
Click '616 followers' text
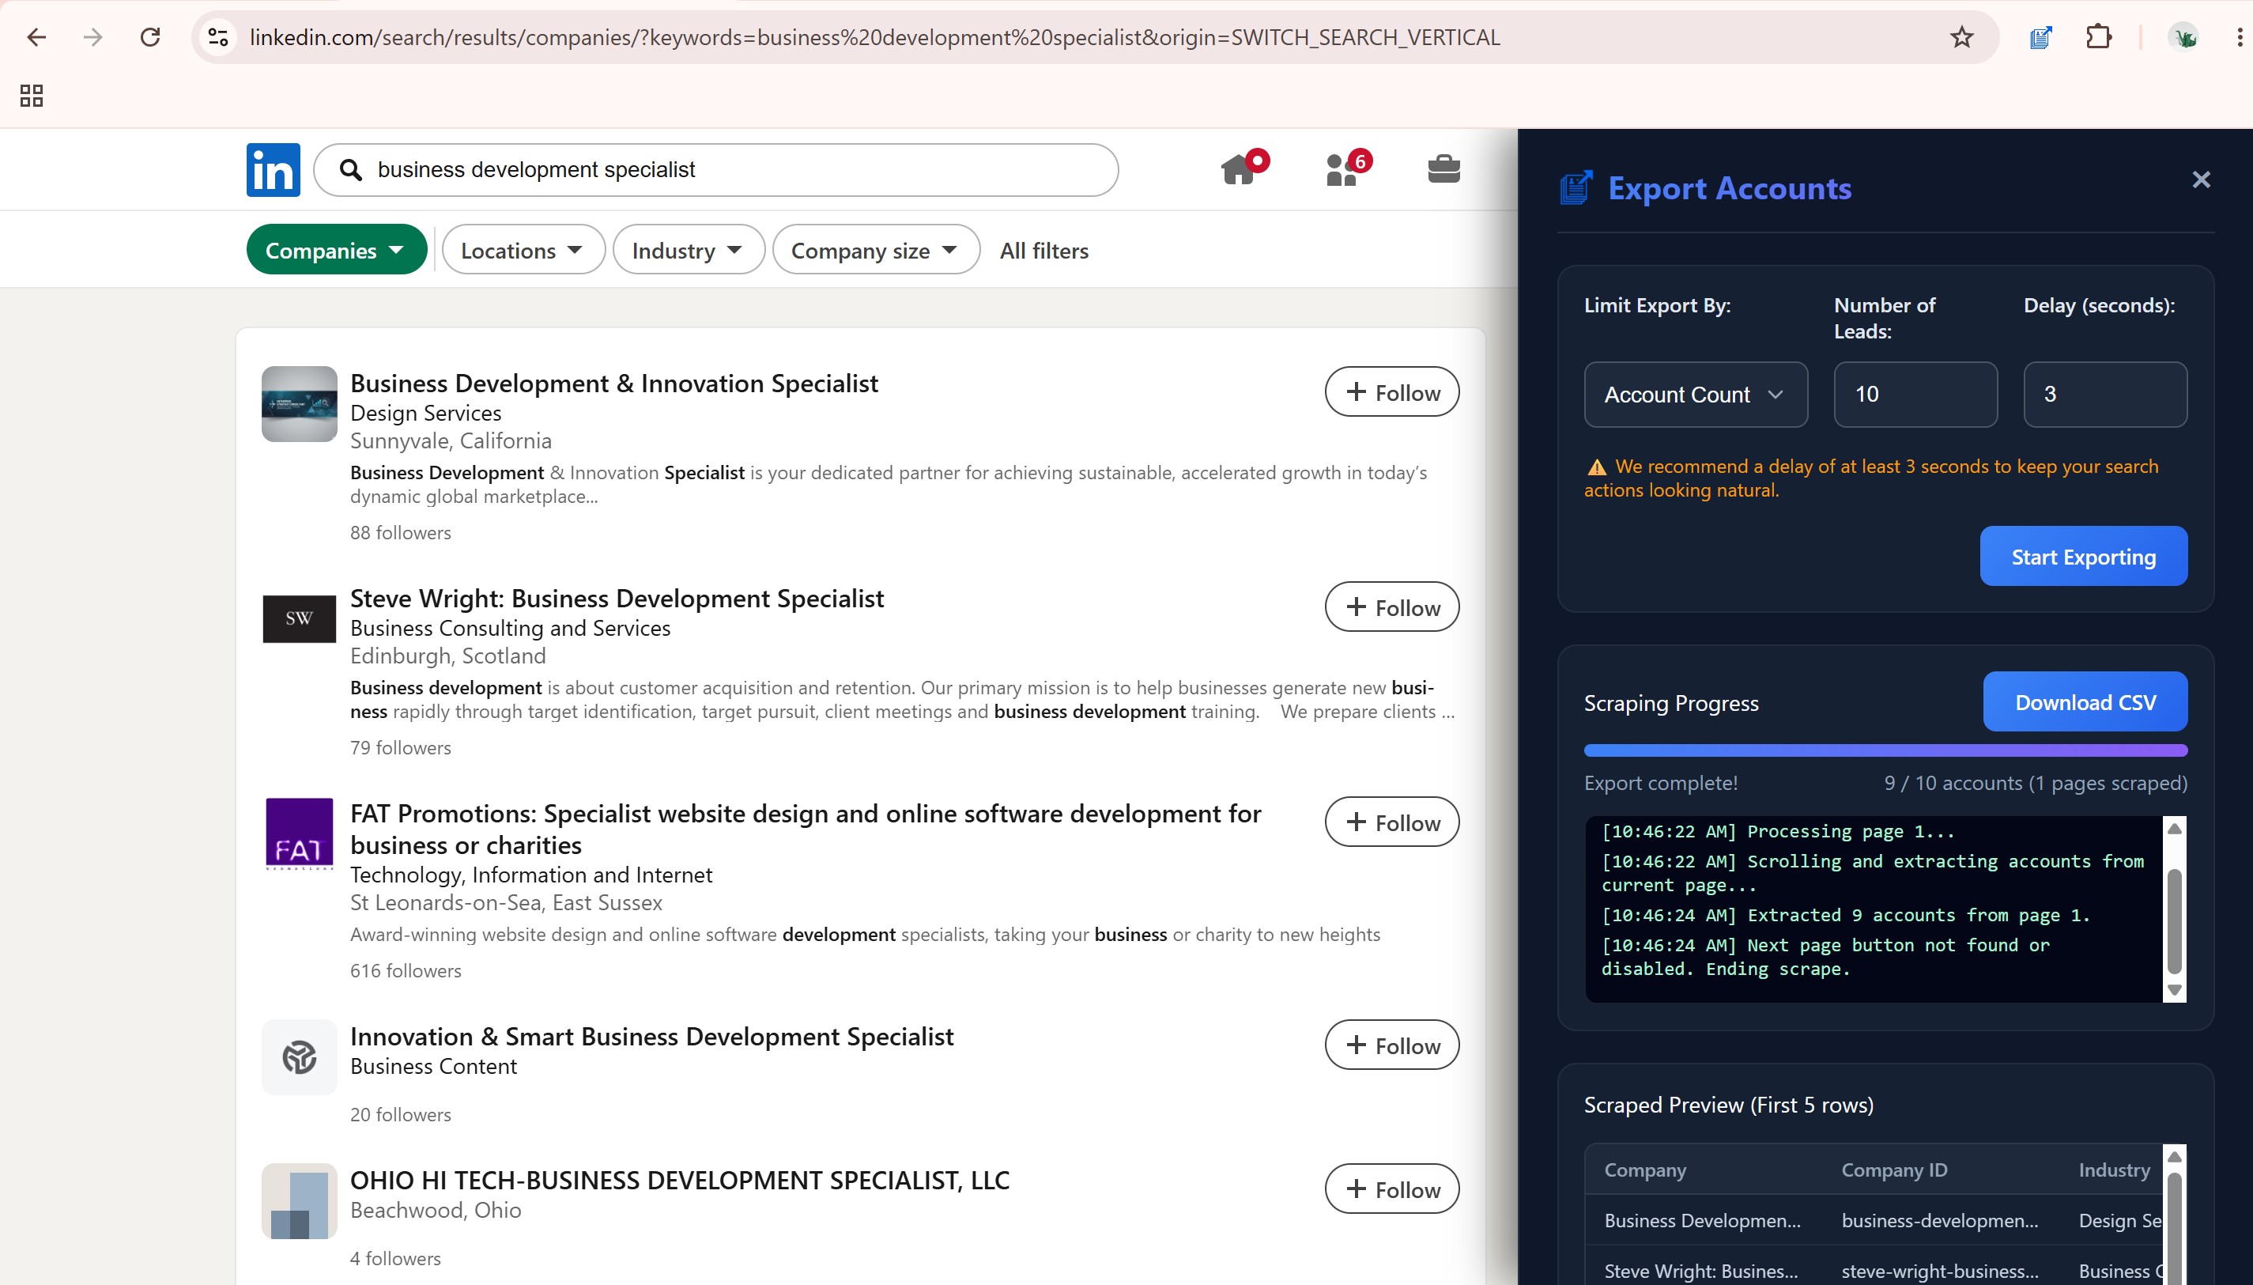(406, 970)
